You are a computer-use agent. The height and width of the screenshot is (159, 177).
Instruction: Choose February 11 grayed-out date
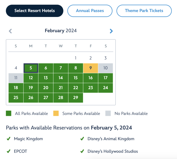[x=16, y=78]
